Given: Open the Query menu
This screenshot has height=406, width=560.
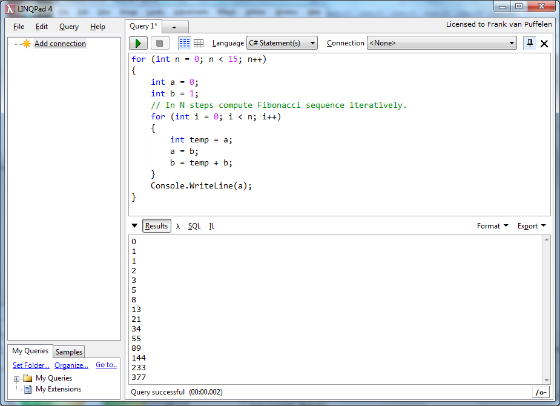Looking at the screenshot, I should (69, 27).
